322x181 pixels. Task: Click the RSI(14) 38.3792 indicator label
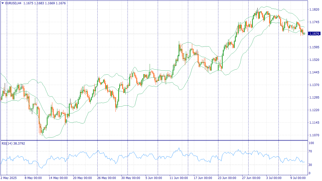(x=13, y=143)
